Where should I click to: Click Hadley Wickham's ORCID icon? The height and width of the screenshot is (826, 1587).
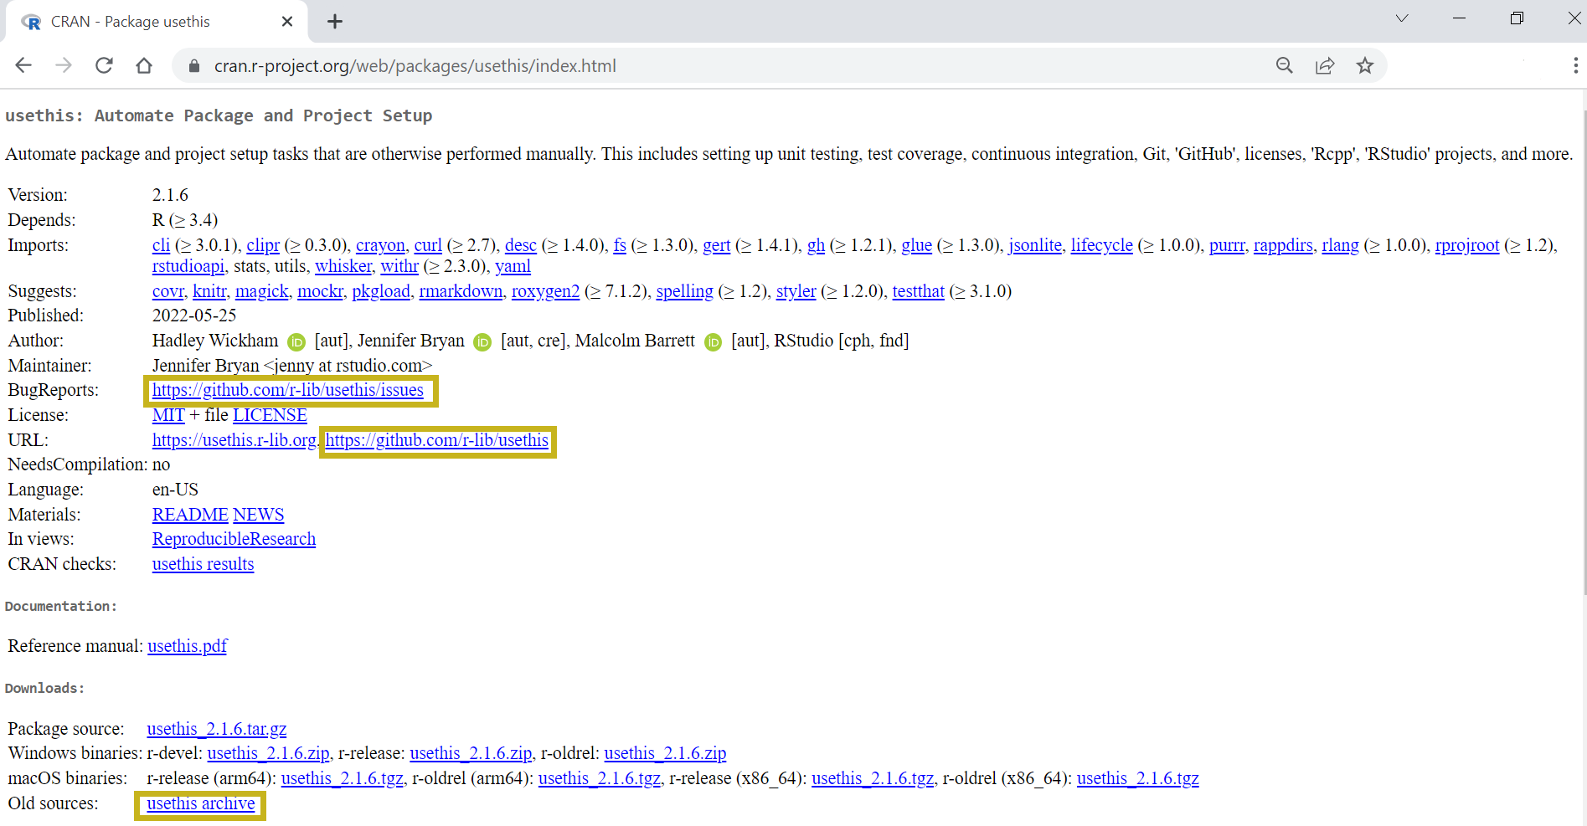pos(296,341)
